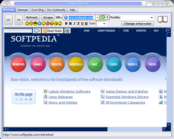
Task: Click the title bar double-chevron button
Action: 154,4
